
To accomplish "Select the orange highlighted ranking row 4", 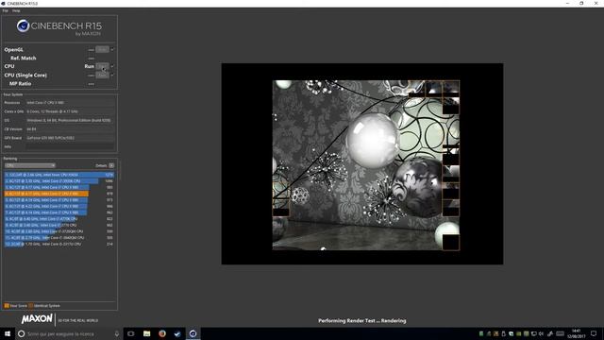I will (x=59, y=194).
